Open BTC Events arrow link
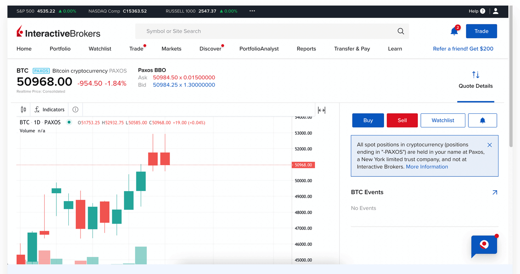520x274 pixels. (494, 193)
